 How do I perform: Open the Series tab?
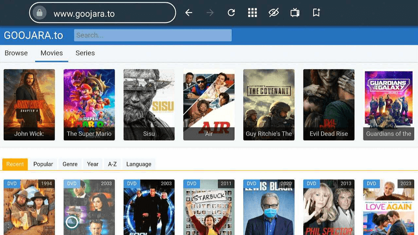click(x=85, y=53)
